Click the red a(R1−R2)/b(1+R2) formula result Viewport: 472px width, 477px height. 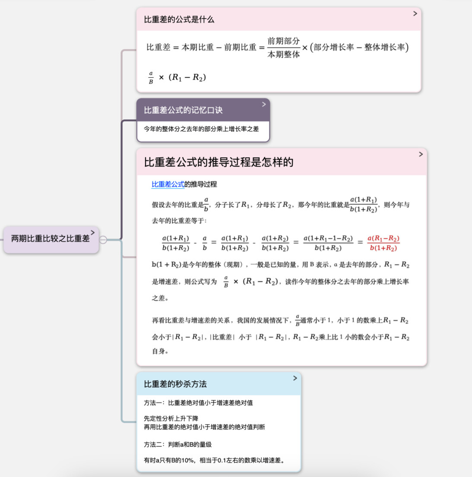tap(383, 243)
